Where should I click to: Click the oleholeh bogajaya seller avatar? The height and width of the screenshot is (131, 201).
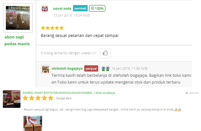(x=45, y=69)
